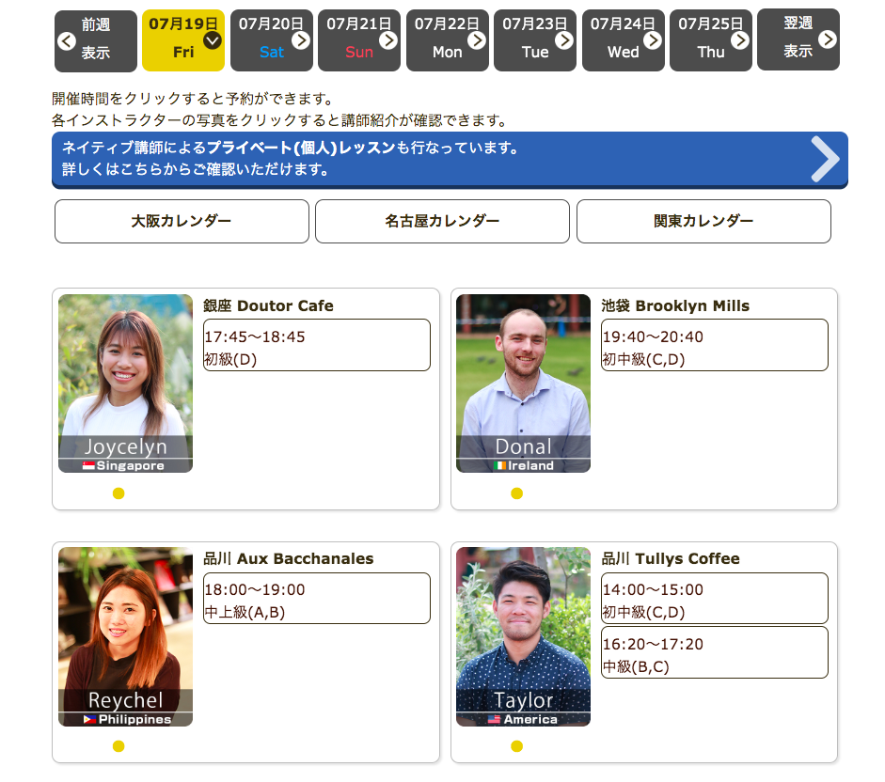Open the 名古屋カレンダー button
The image size is (885, 782).
click(x=442, y=222)
